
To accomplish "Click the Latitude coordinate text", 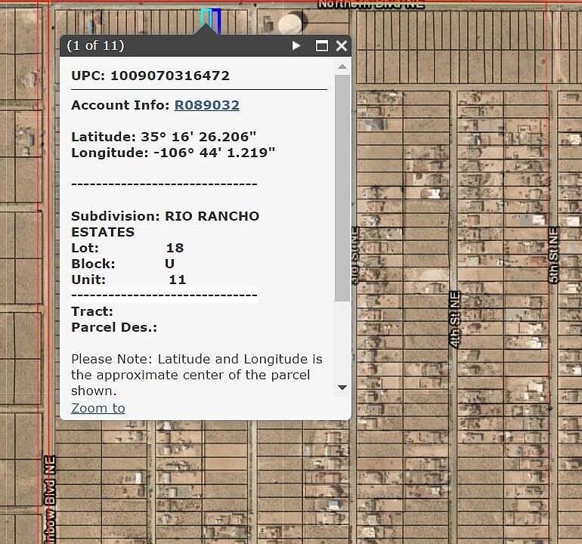I will point(164,137).
